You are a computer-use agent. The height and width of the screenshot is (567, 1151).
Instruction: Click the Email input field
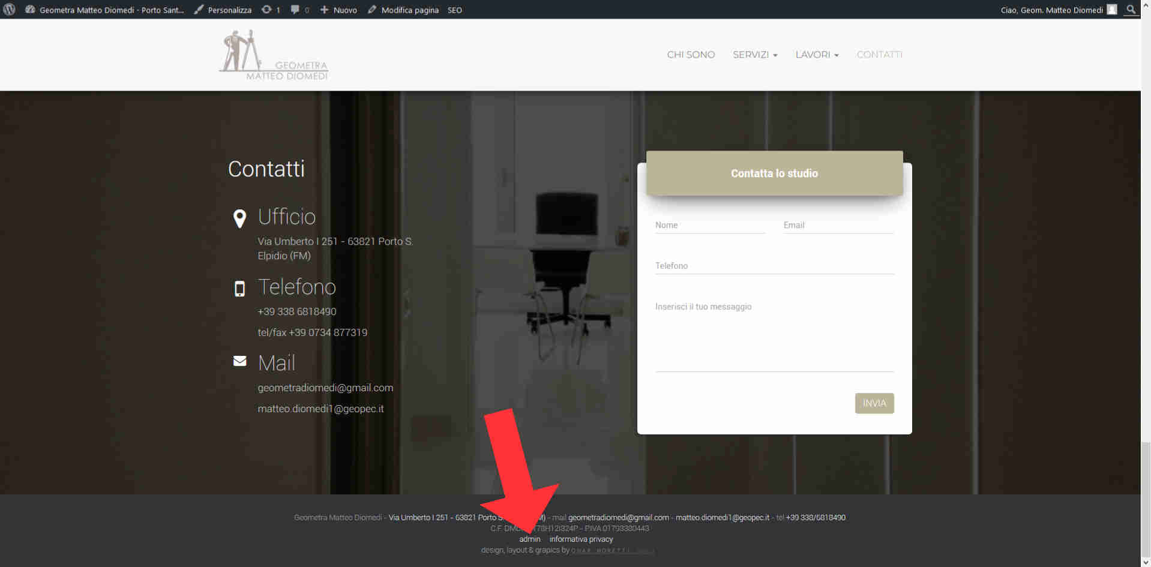pos(838,225)
